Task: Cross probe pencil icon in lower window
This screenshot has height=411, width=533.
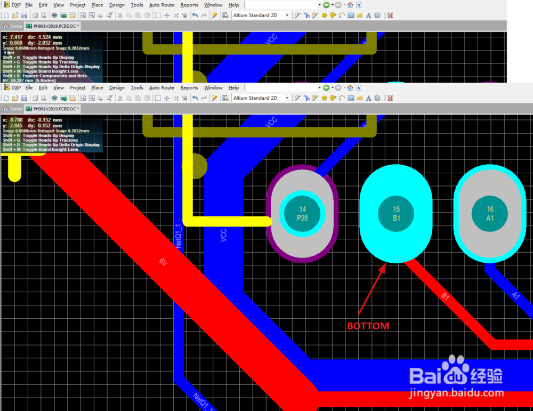Action: (x=214, y=98)
